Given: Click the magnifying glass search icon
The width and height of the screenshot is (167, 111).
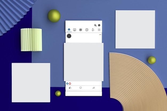Looking at the screenshot, I should click(x=95, y=25).
